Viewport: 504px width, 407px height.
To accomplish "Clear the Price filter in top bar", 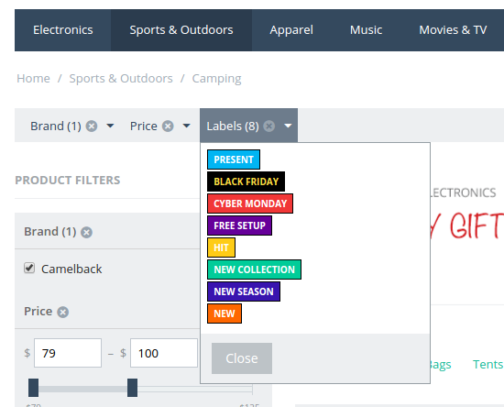I will [168, 126].
